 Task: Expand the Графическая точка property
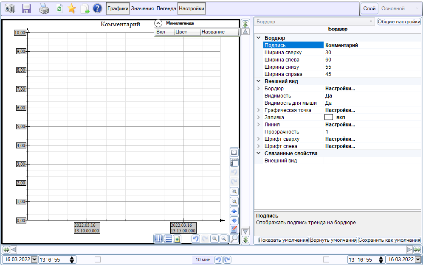click(259, 110)
